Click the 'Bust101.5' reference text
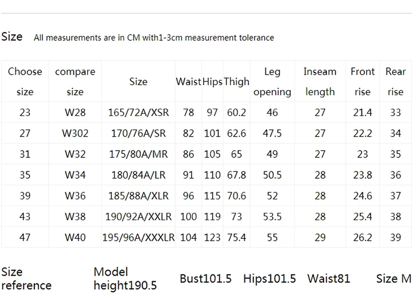The height and width of the screenshot is (304, 413). pos(205,279)
